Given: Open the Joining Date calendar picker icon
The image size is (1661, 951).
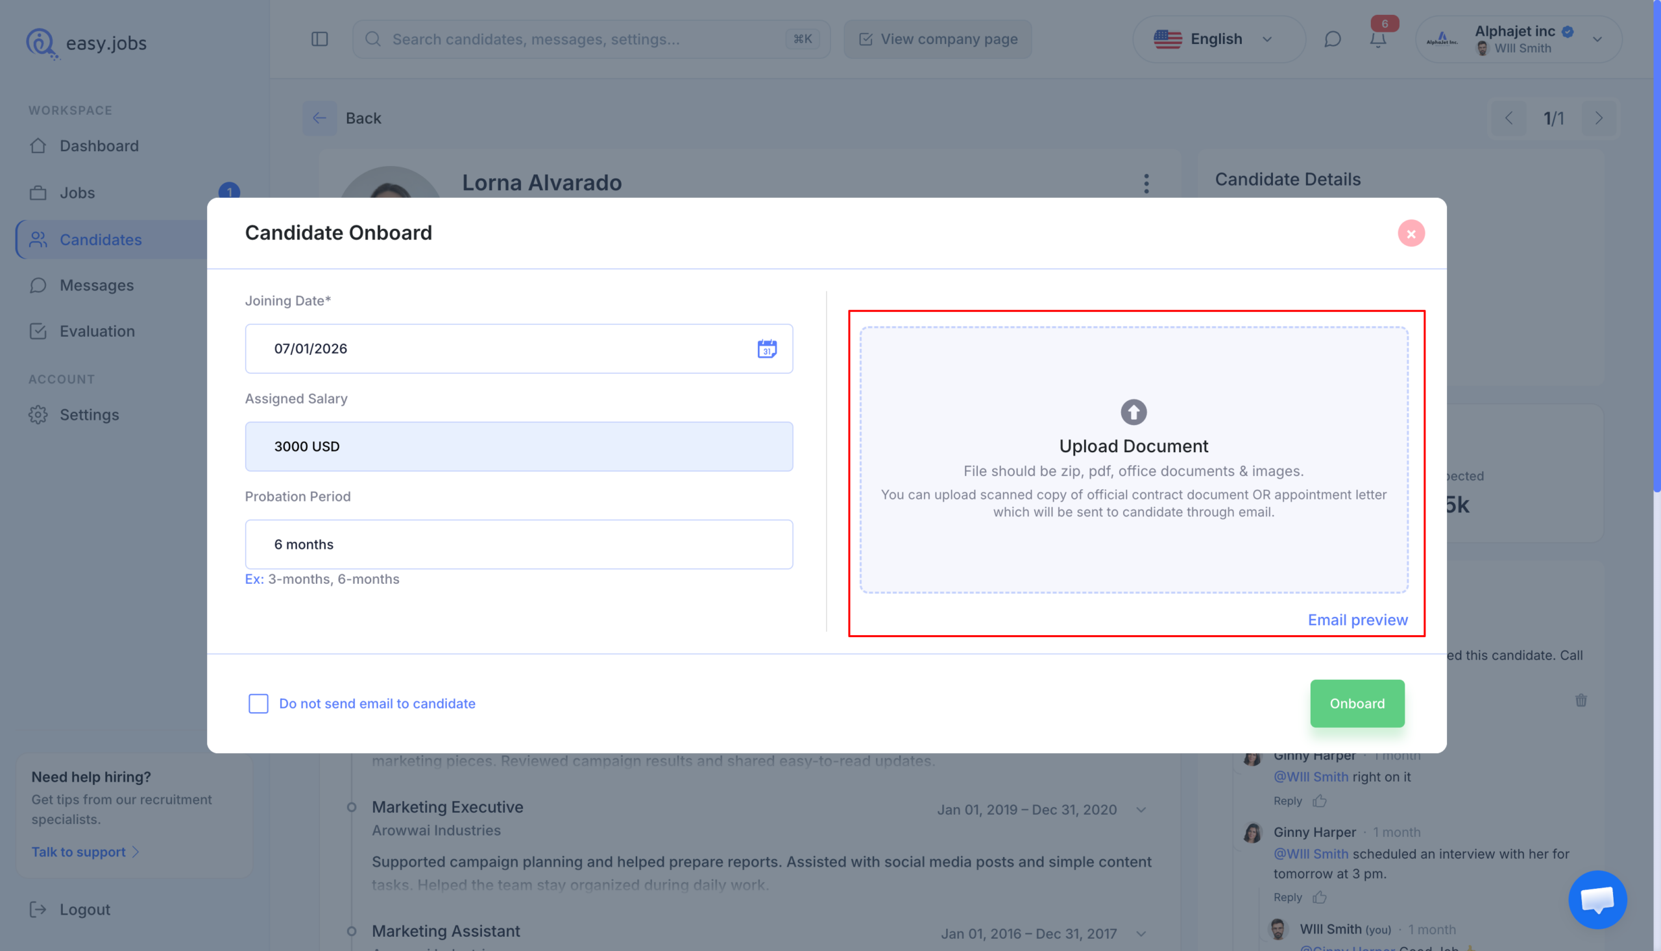Looking at the screenshot, I should click(767, 349).
